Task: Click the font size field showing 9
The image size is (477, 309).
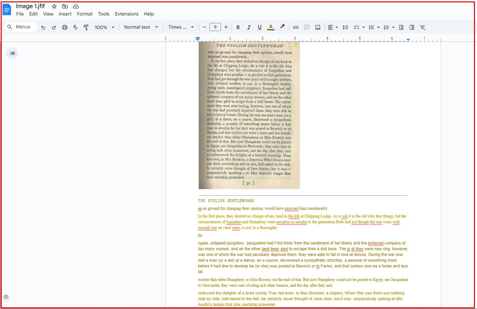Action: click(215, 27)
